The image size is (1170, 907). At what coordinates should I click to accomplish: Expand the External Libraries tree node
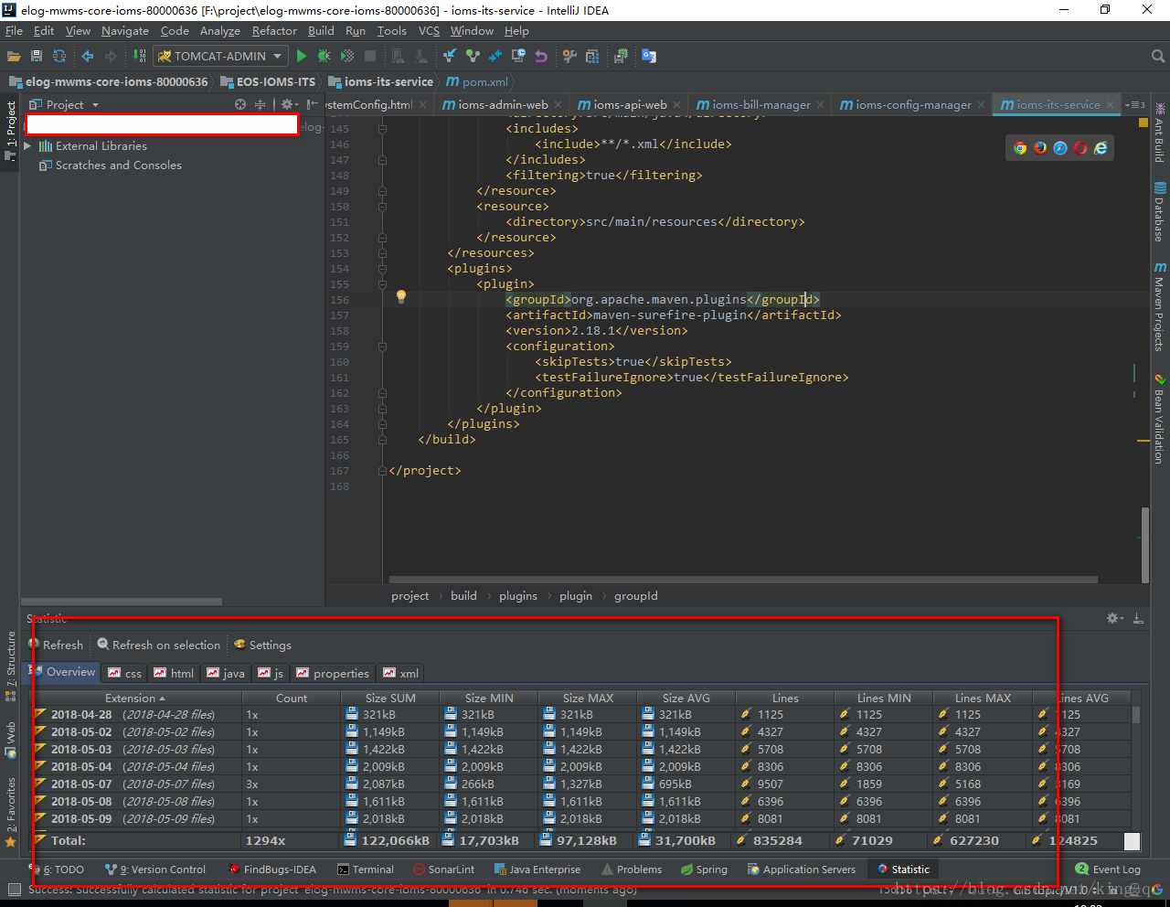(27, 146)
